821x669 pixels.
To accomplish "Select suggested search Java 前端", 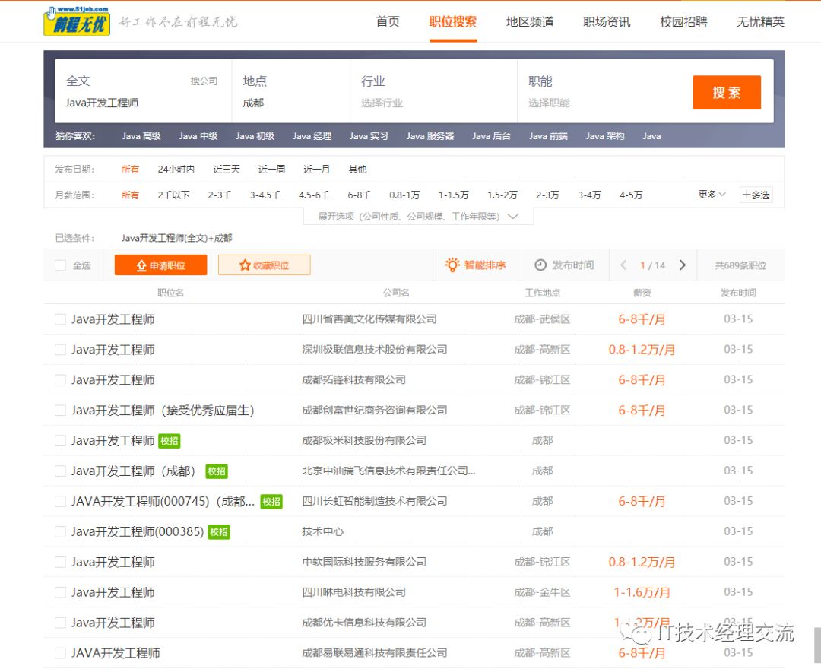I will tap(548, 136).
